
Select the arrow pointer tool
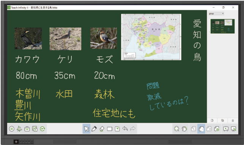tap(87, 129)
